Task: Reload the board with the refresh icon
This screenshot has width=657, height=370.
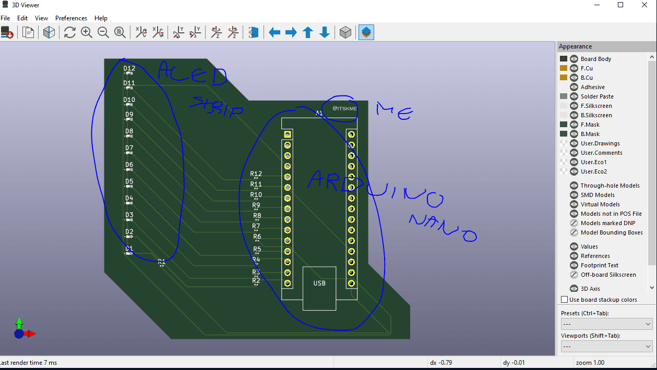Action: click(70, 33)
